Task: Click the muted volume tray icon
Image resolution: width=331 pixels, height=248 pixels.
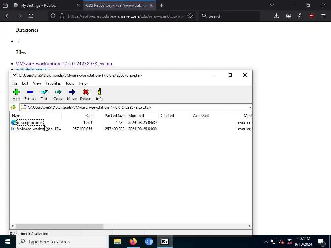Action: 281,242
